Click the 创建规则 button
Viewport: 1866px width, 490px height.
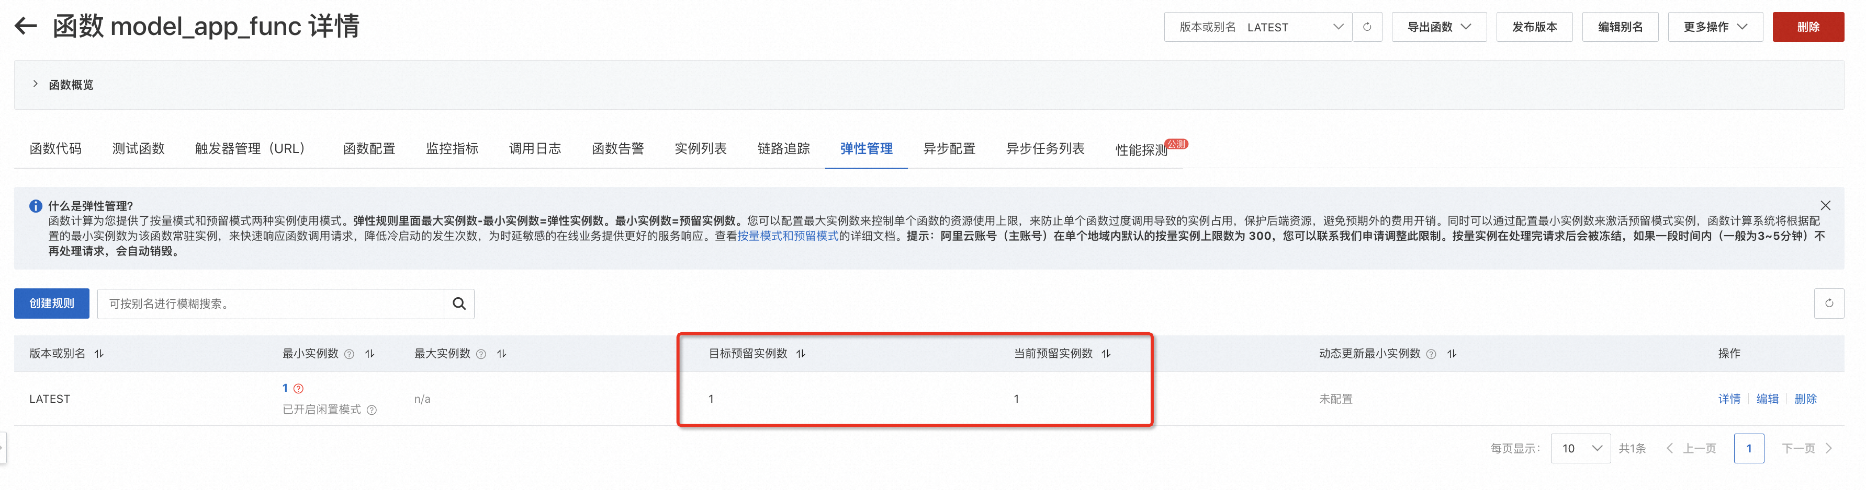[51, 304]
